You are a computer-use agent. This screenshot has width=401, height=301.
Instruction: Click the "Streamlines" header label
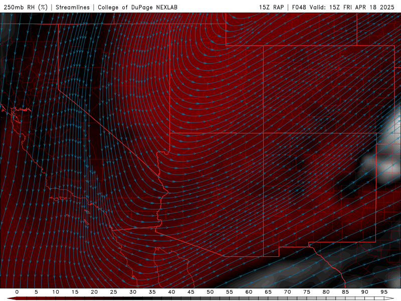point(73,7)
